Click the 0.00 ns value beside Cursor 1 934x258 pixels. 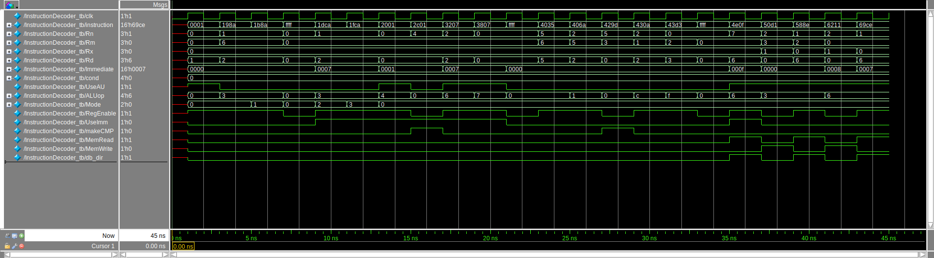156,246
